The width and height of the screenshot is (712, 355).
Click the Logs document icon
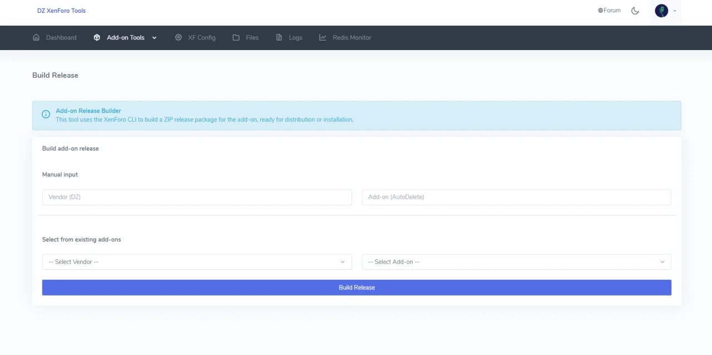click(279, 38)
